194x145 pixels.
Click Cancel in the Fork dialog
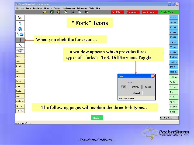(x=136, y=93)
